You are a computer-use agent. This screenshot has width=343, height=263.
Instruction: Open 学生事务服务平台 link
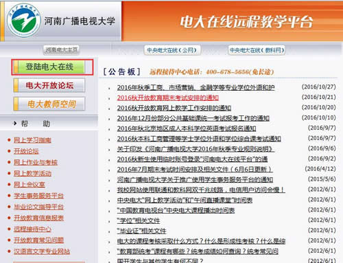tap(38, 196)
